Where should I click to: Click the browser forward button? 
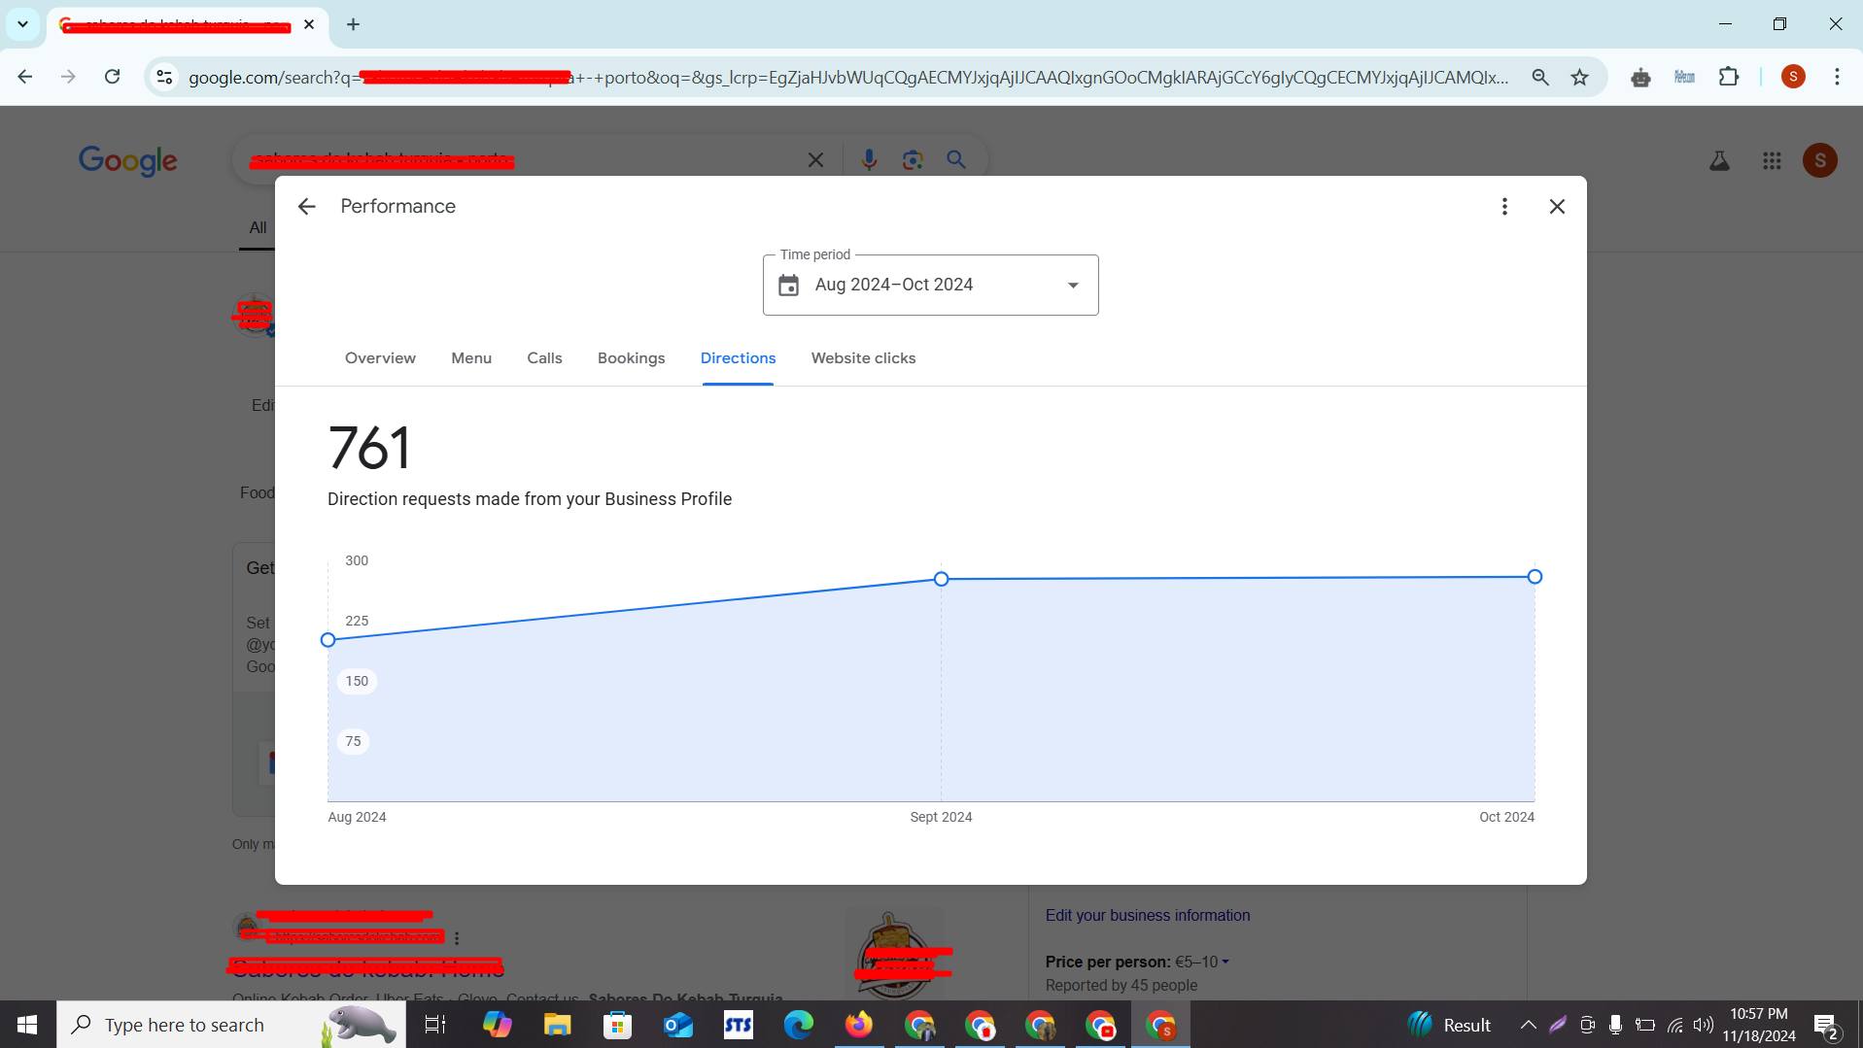pyautogui.click(x=68, y=77)
